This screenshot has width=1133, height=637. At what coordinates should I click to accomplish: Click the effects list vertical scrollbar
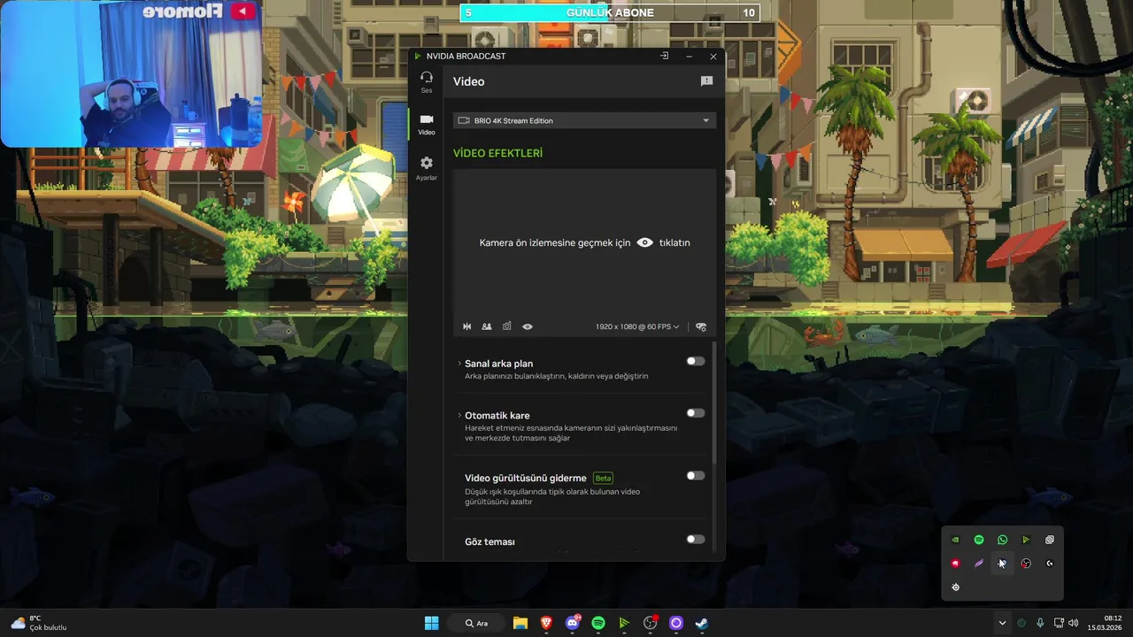pos(714,403)
